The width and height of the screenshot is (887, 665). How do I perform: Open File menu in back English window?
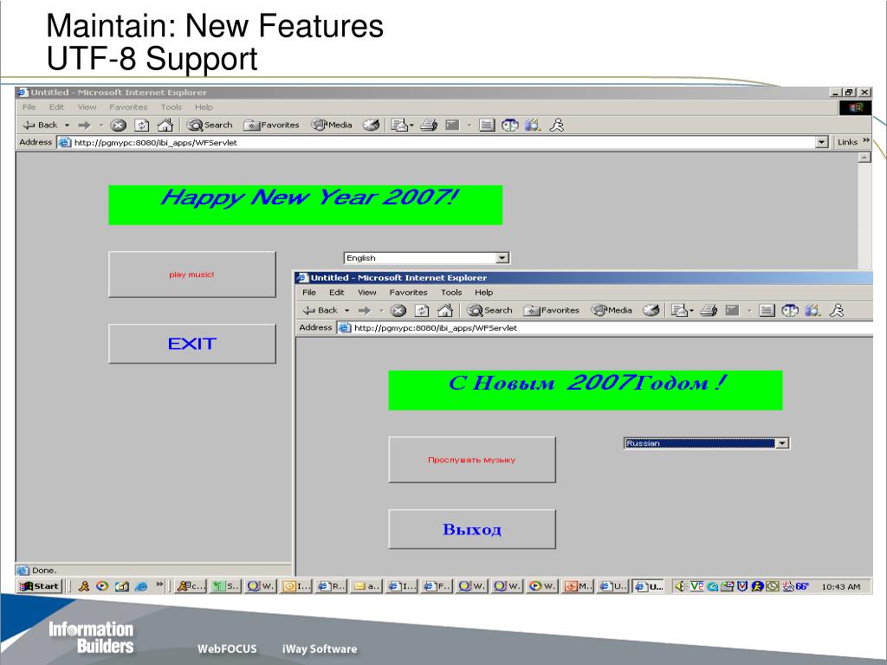pyautogui.click(x=29, y=107)
